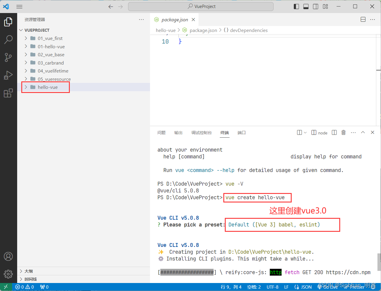Split the terminal pane

(x=334, y=133)
